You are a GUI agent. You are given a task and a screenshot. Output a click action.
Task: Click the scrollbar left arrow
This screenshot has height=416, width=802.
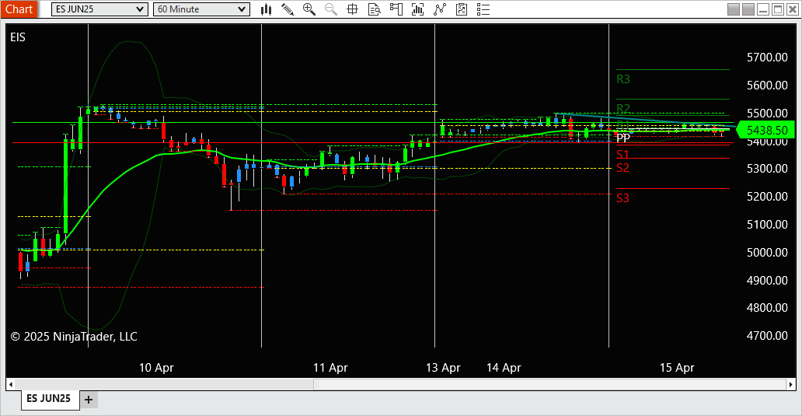click(x=10, y=384)
